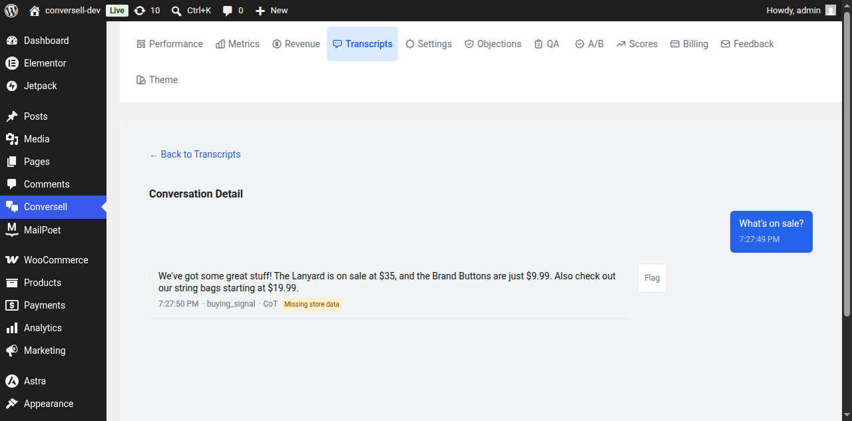Go to the Settings tab
Screen dimensions: 852x421
429,44
